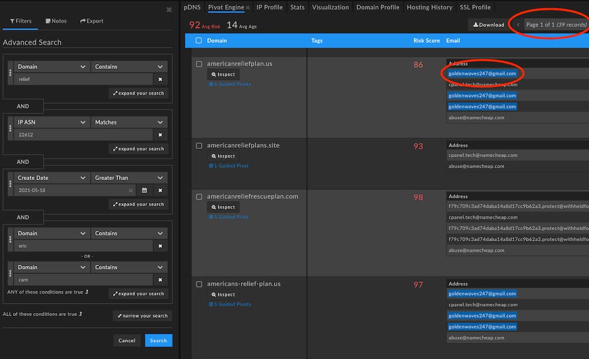Screen dimensions: 589x359
Task: Close the Advanced Search panel
Action: (x=169, y=10)
